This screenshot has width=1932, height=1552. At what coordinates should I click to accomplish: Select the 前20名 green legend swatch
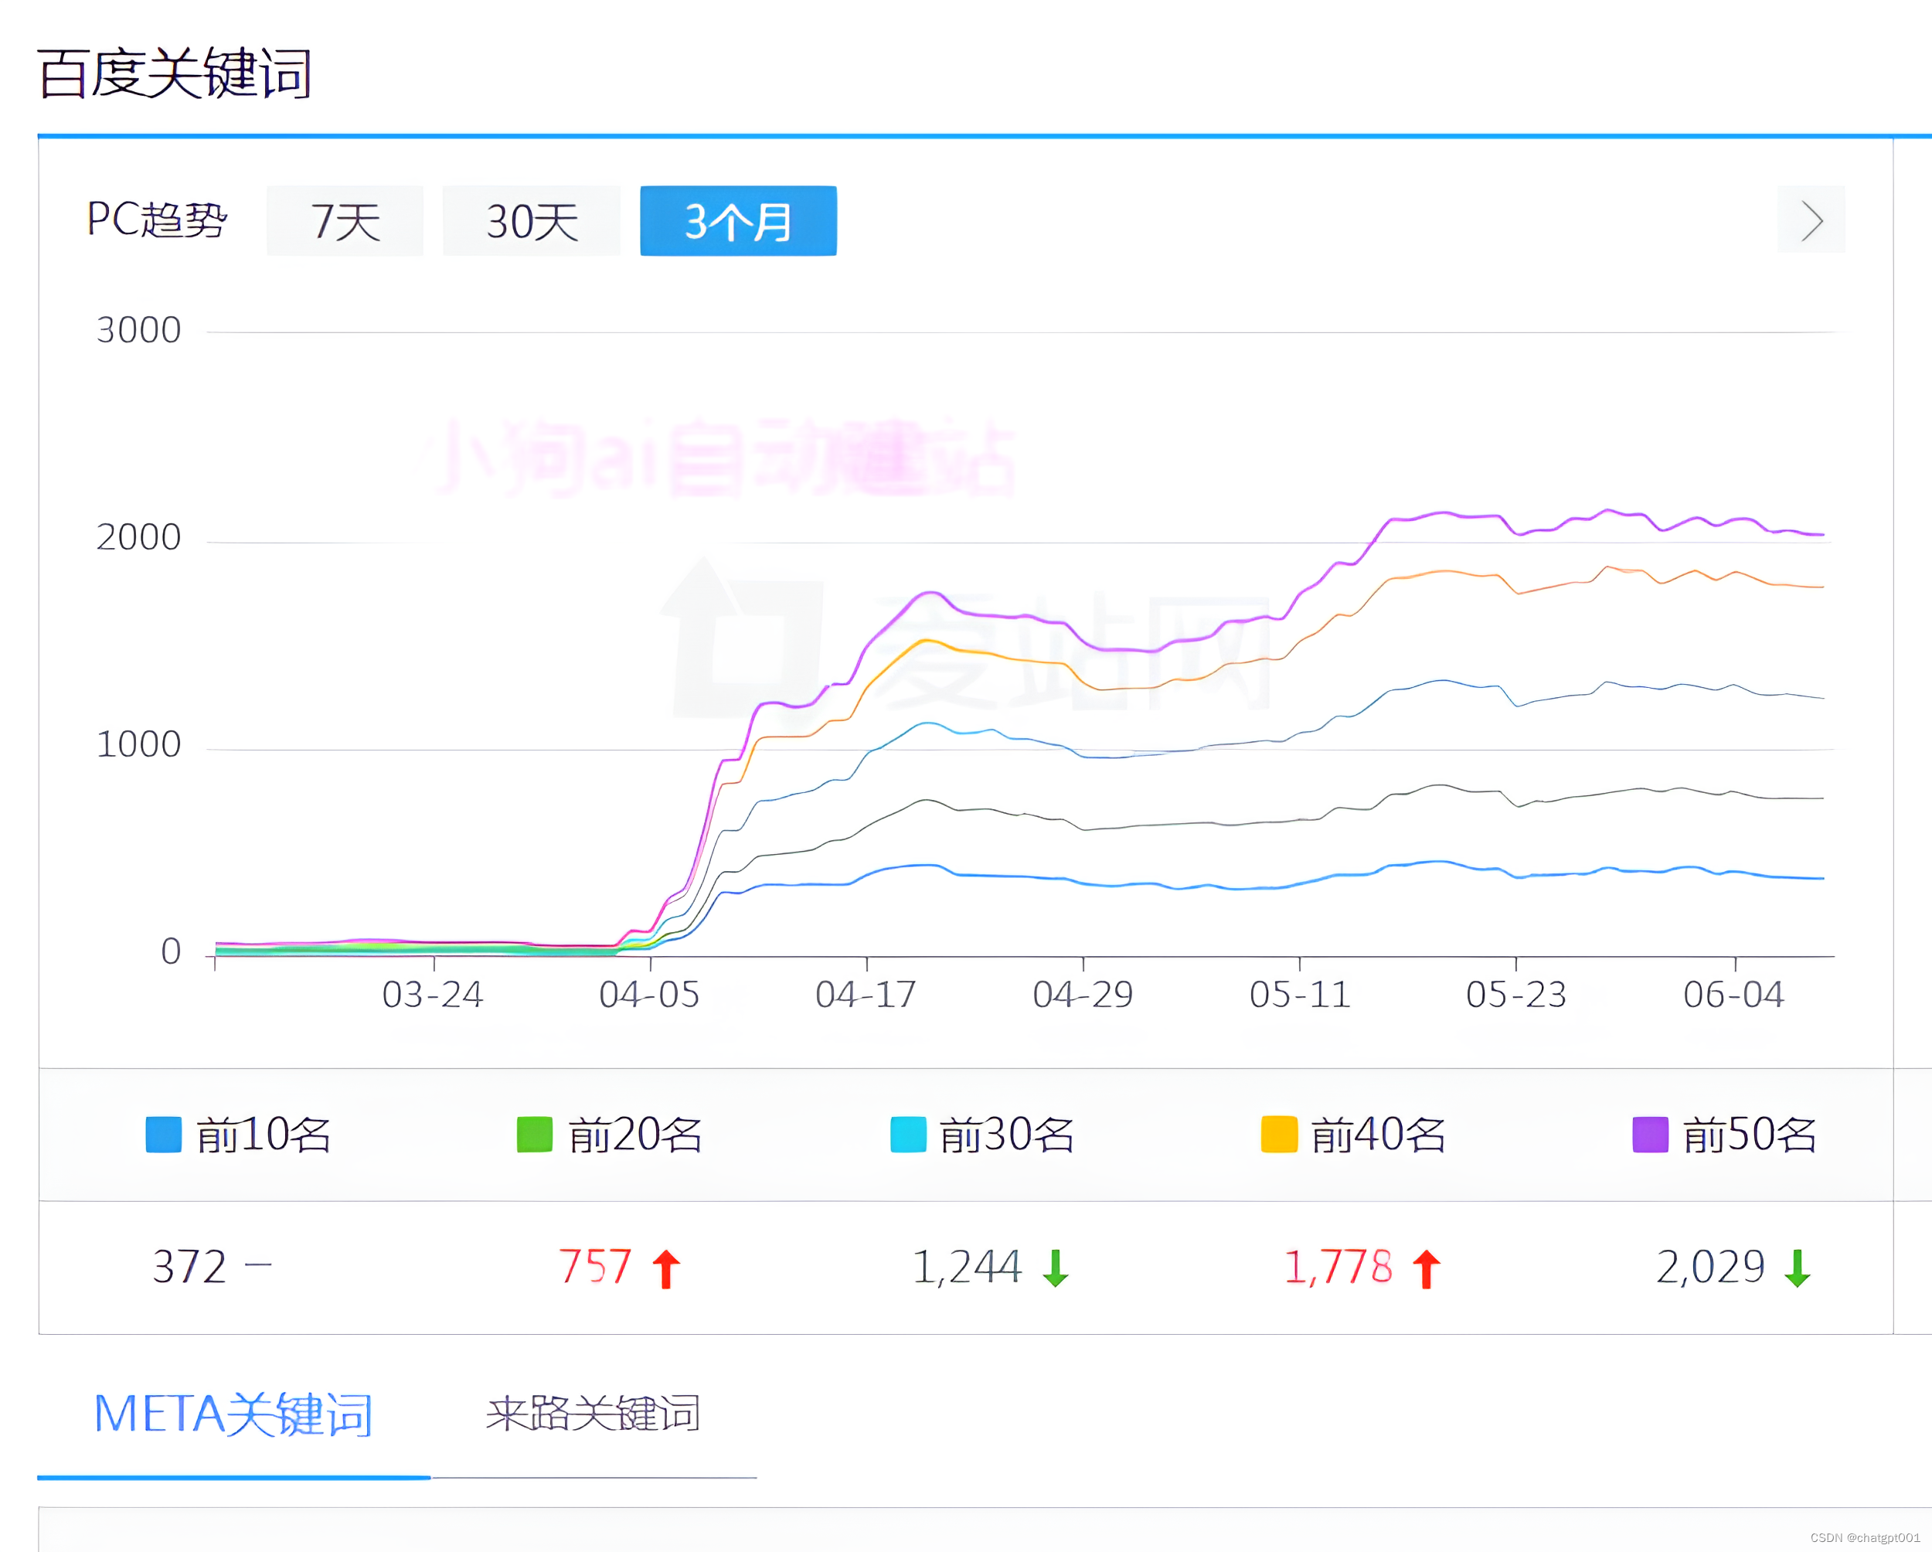[534, 1135]
